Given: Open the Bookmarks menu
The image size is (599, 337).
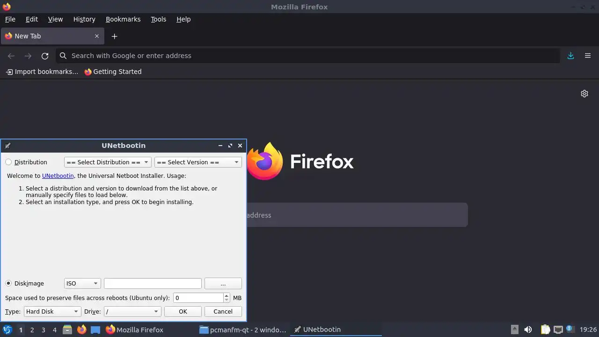Looking at the screenshot, I should point(123,19).
